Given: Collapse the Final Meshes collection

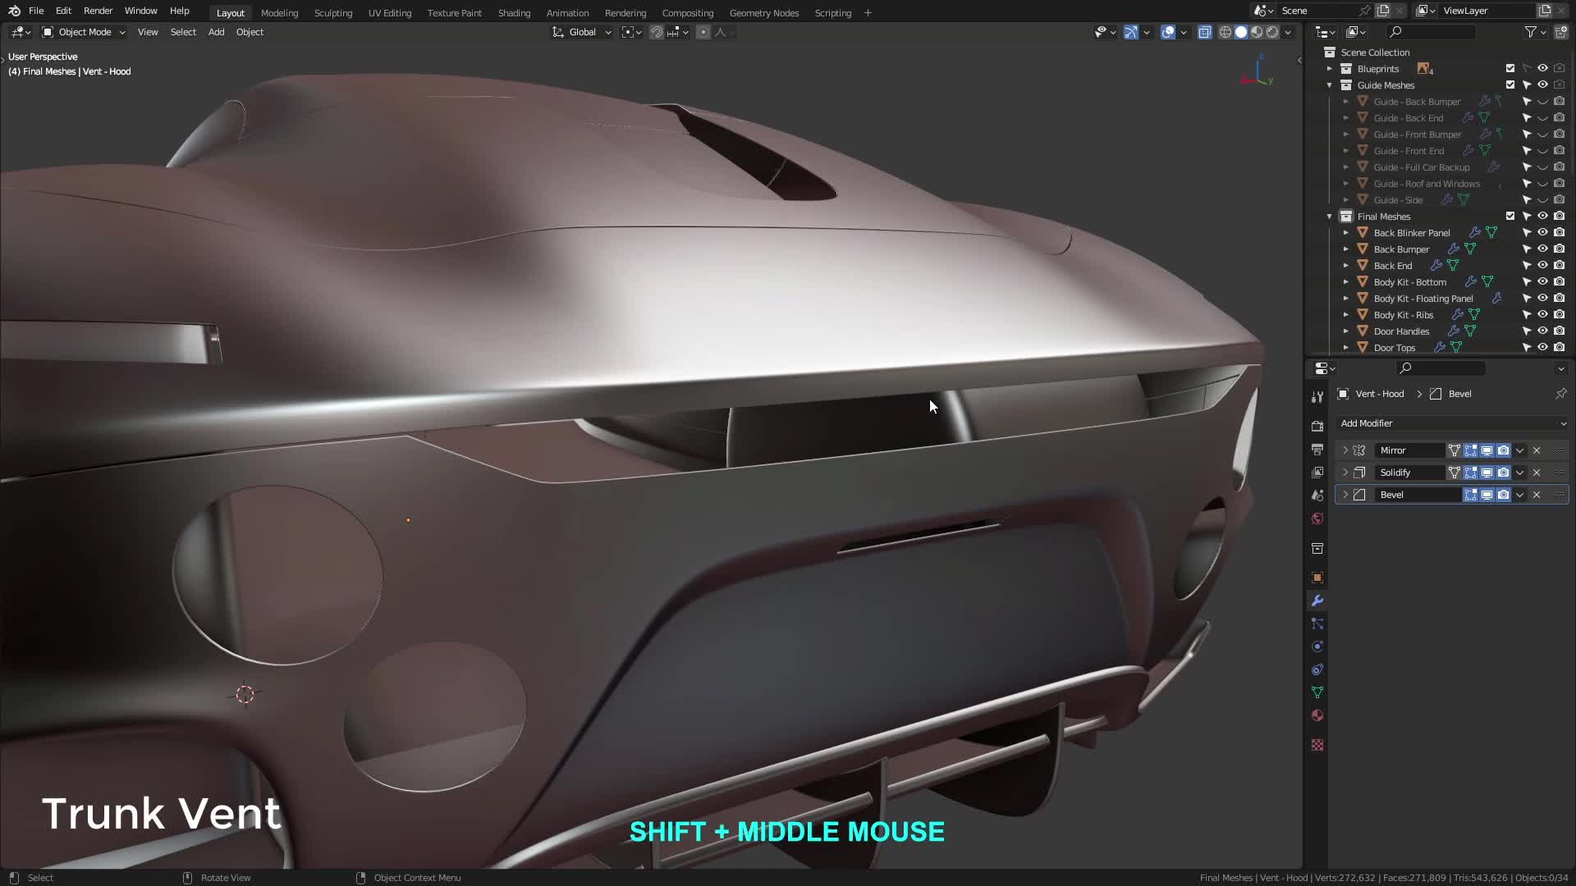Looking at the screenshot, I should [1330, 217].
